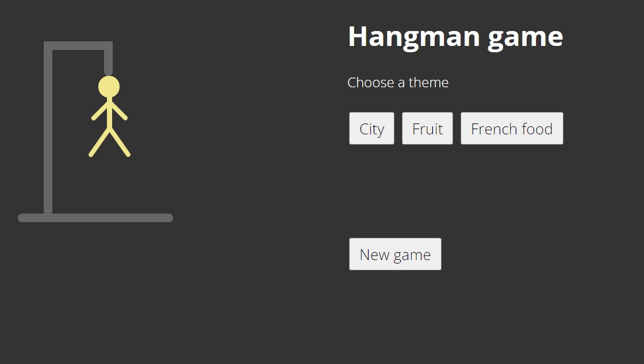Click the gray rope above the head
Image resolution: width=644 pixels, height=364 pixels.
(x=108, y=62)
